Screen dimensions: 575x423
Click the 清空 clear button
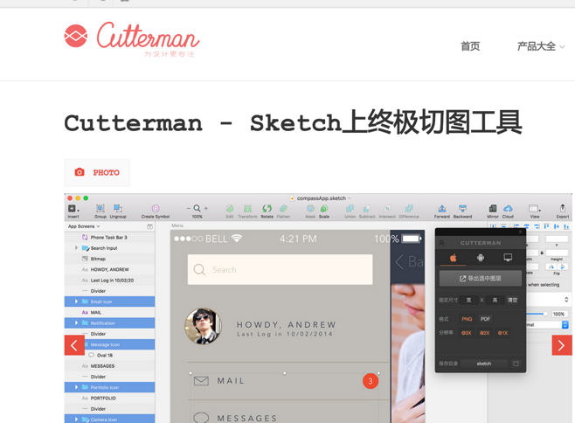(512, 300)
